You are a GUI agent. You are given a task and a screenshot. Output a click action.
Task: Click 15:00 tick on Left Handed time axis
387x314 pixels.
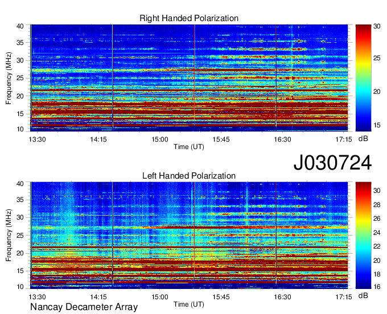coord(160,297)
